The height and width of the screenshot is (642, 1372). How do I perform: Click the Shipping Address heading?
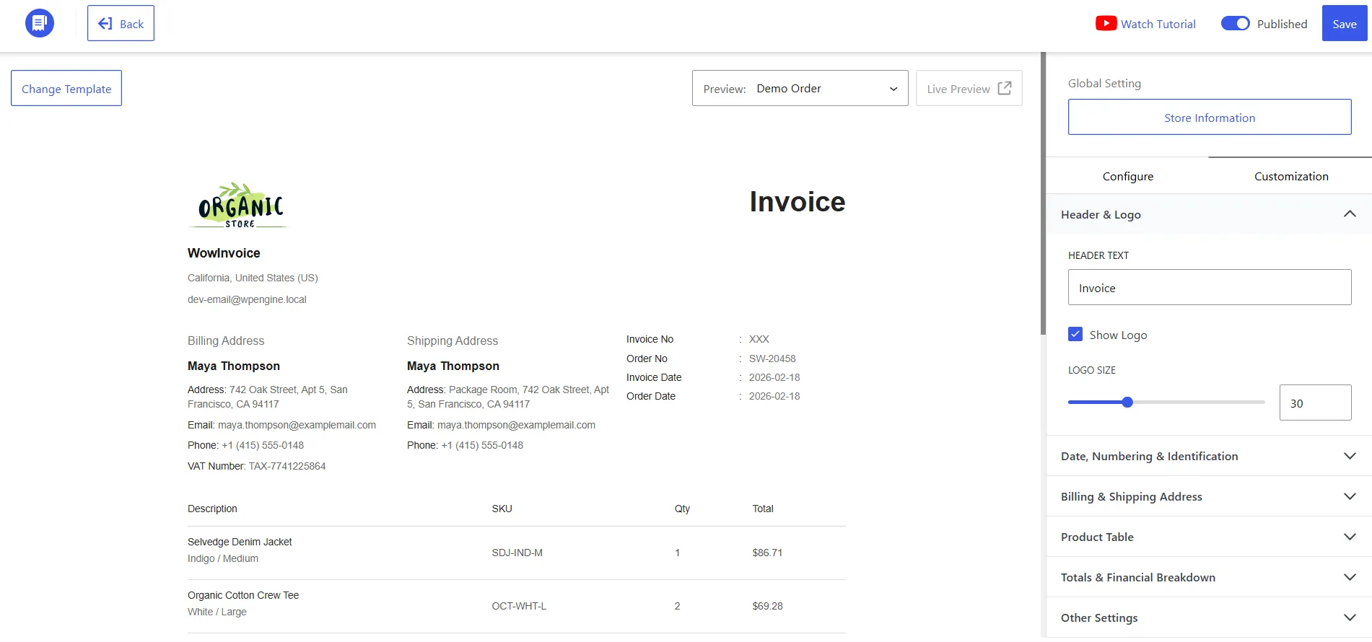[453, 340]
